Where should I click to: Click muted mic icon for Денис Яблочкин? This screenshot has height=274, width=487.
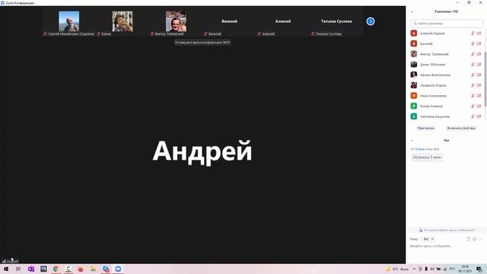pyautogui.click(x=473, y=64)
